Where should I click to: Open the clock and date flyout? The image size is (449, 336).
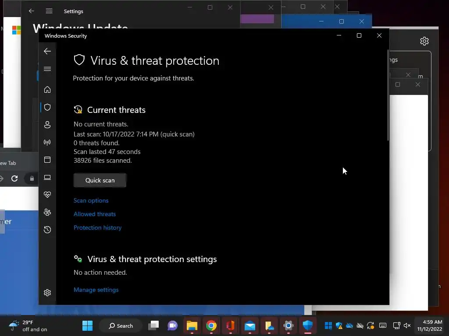[x=430, y=325]
